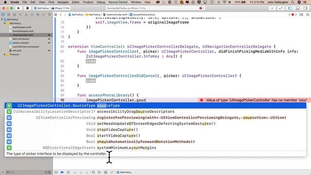311x175 pixels.
Task: Open the Find navigator magnifier icon
Action: (x=20, y=15)
